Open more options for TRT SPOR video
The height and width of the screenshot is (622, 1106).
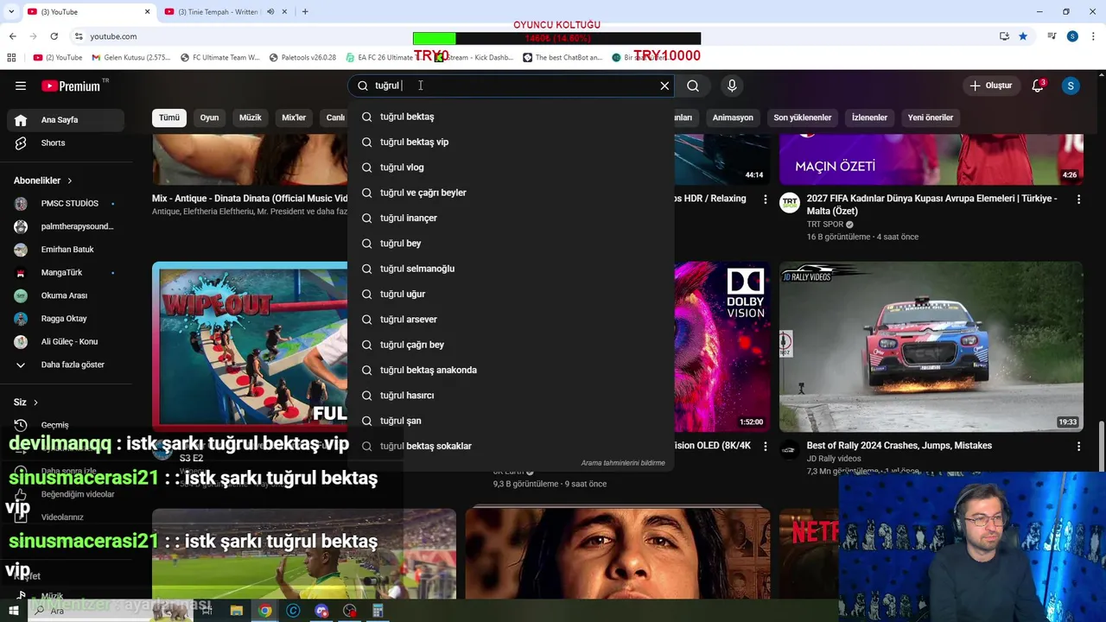[x=1078, y=200]
